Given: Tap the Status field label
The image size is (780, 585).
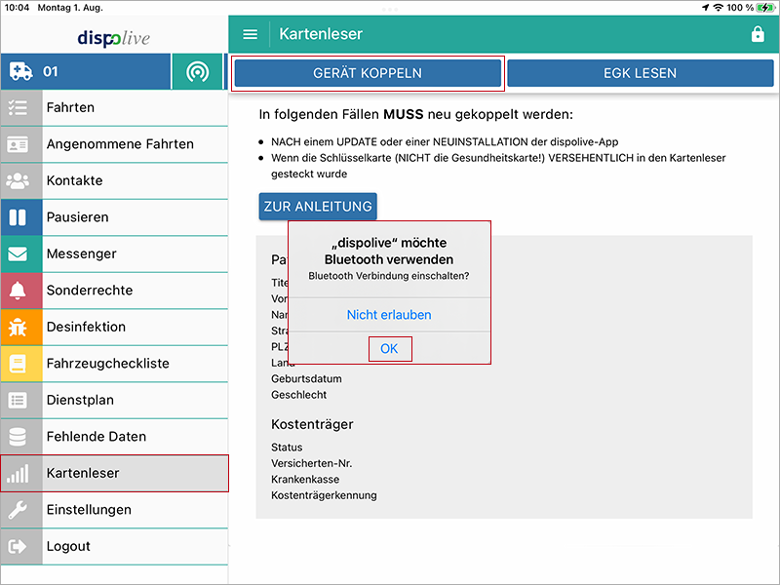Looking at the screenshot, I should (287, 448).
